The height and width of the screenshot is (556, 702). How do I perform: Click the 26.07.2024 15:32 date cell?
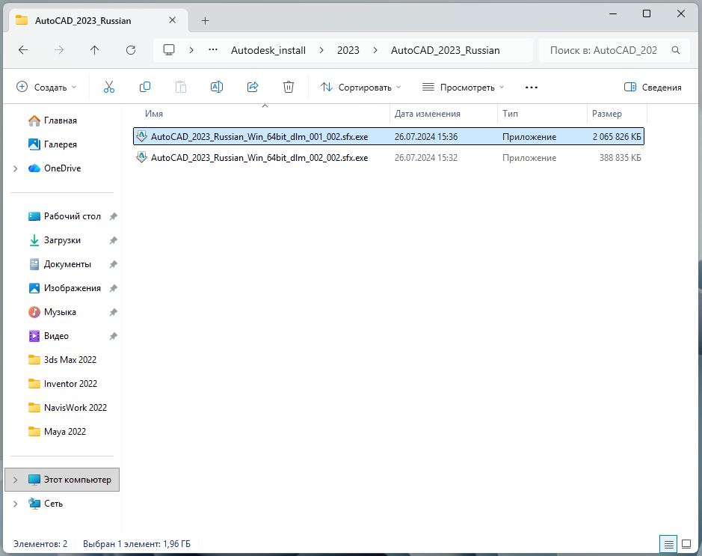[426, 158]
